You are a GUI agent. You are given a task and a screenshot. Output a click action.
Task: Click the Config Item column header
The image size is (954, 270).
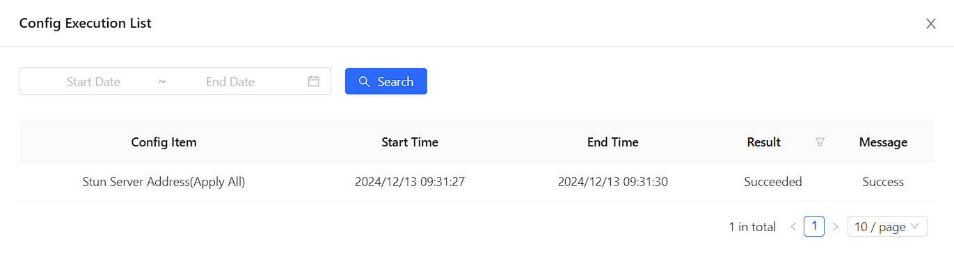coord(164,142)
